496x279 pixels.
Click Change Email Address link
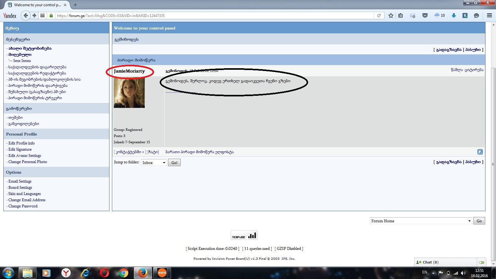pyautogui.click(x=27, y=200)
